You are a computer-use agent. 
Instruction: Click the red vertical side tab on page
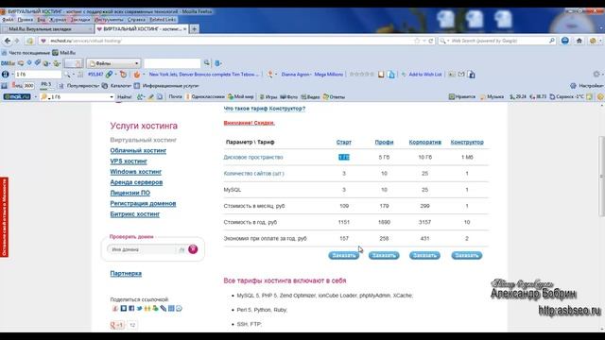(x=4, y=217)
